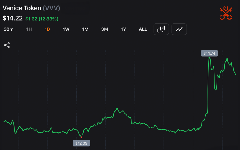Select the 1M time range
240x150 pixels.
pyautogui.click(x=85, y=29)
